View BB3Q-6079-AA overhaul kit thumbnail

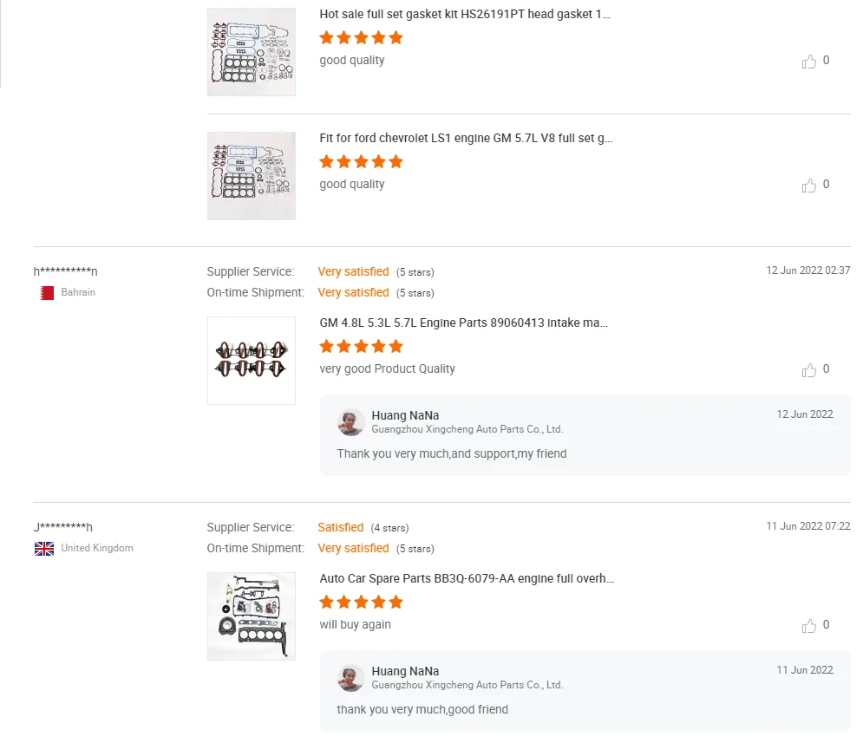pyautogui.click(x=252, y=616)
